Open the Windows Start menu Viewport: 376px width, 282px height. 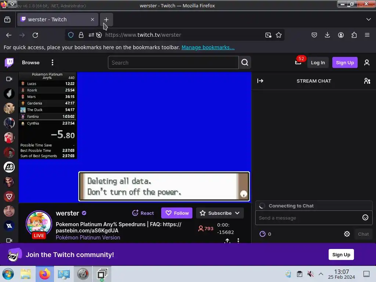tap(8, 274)
